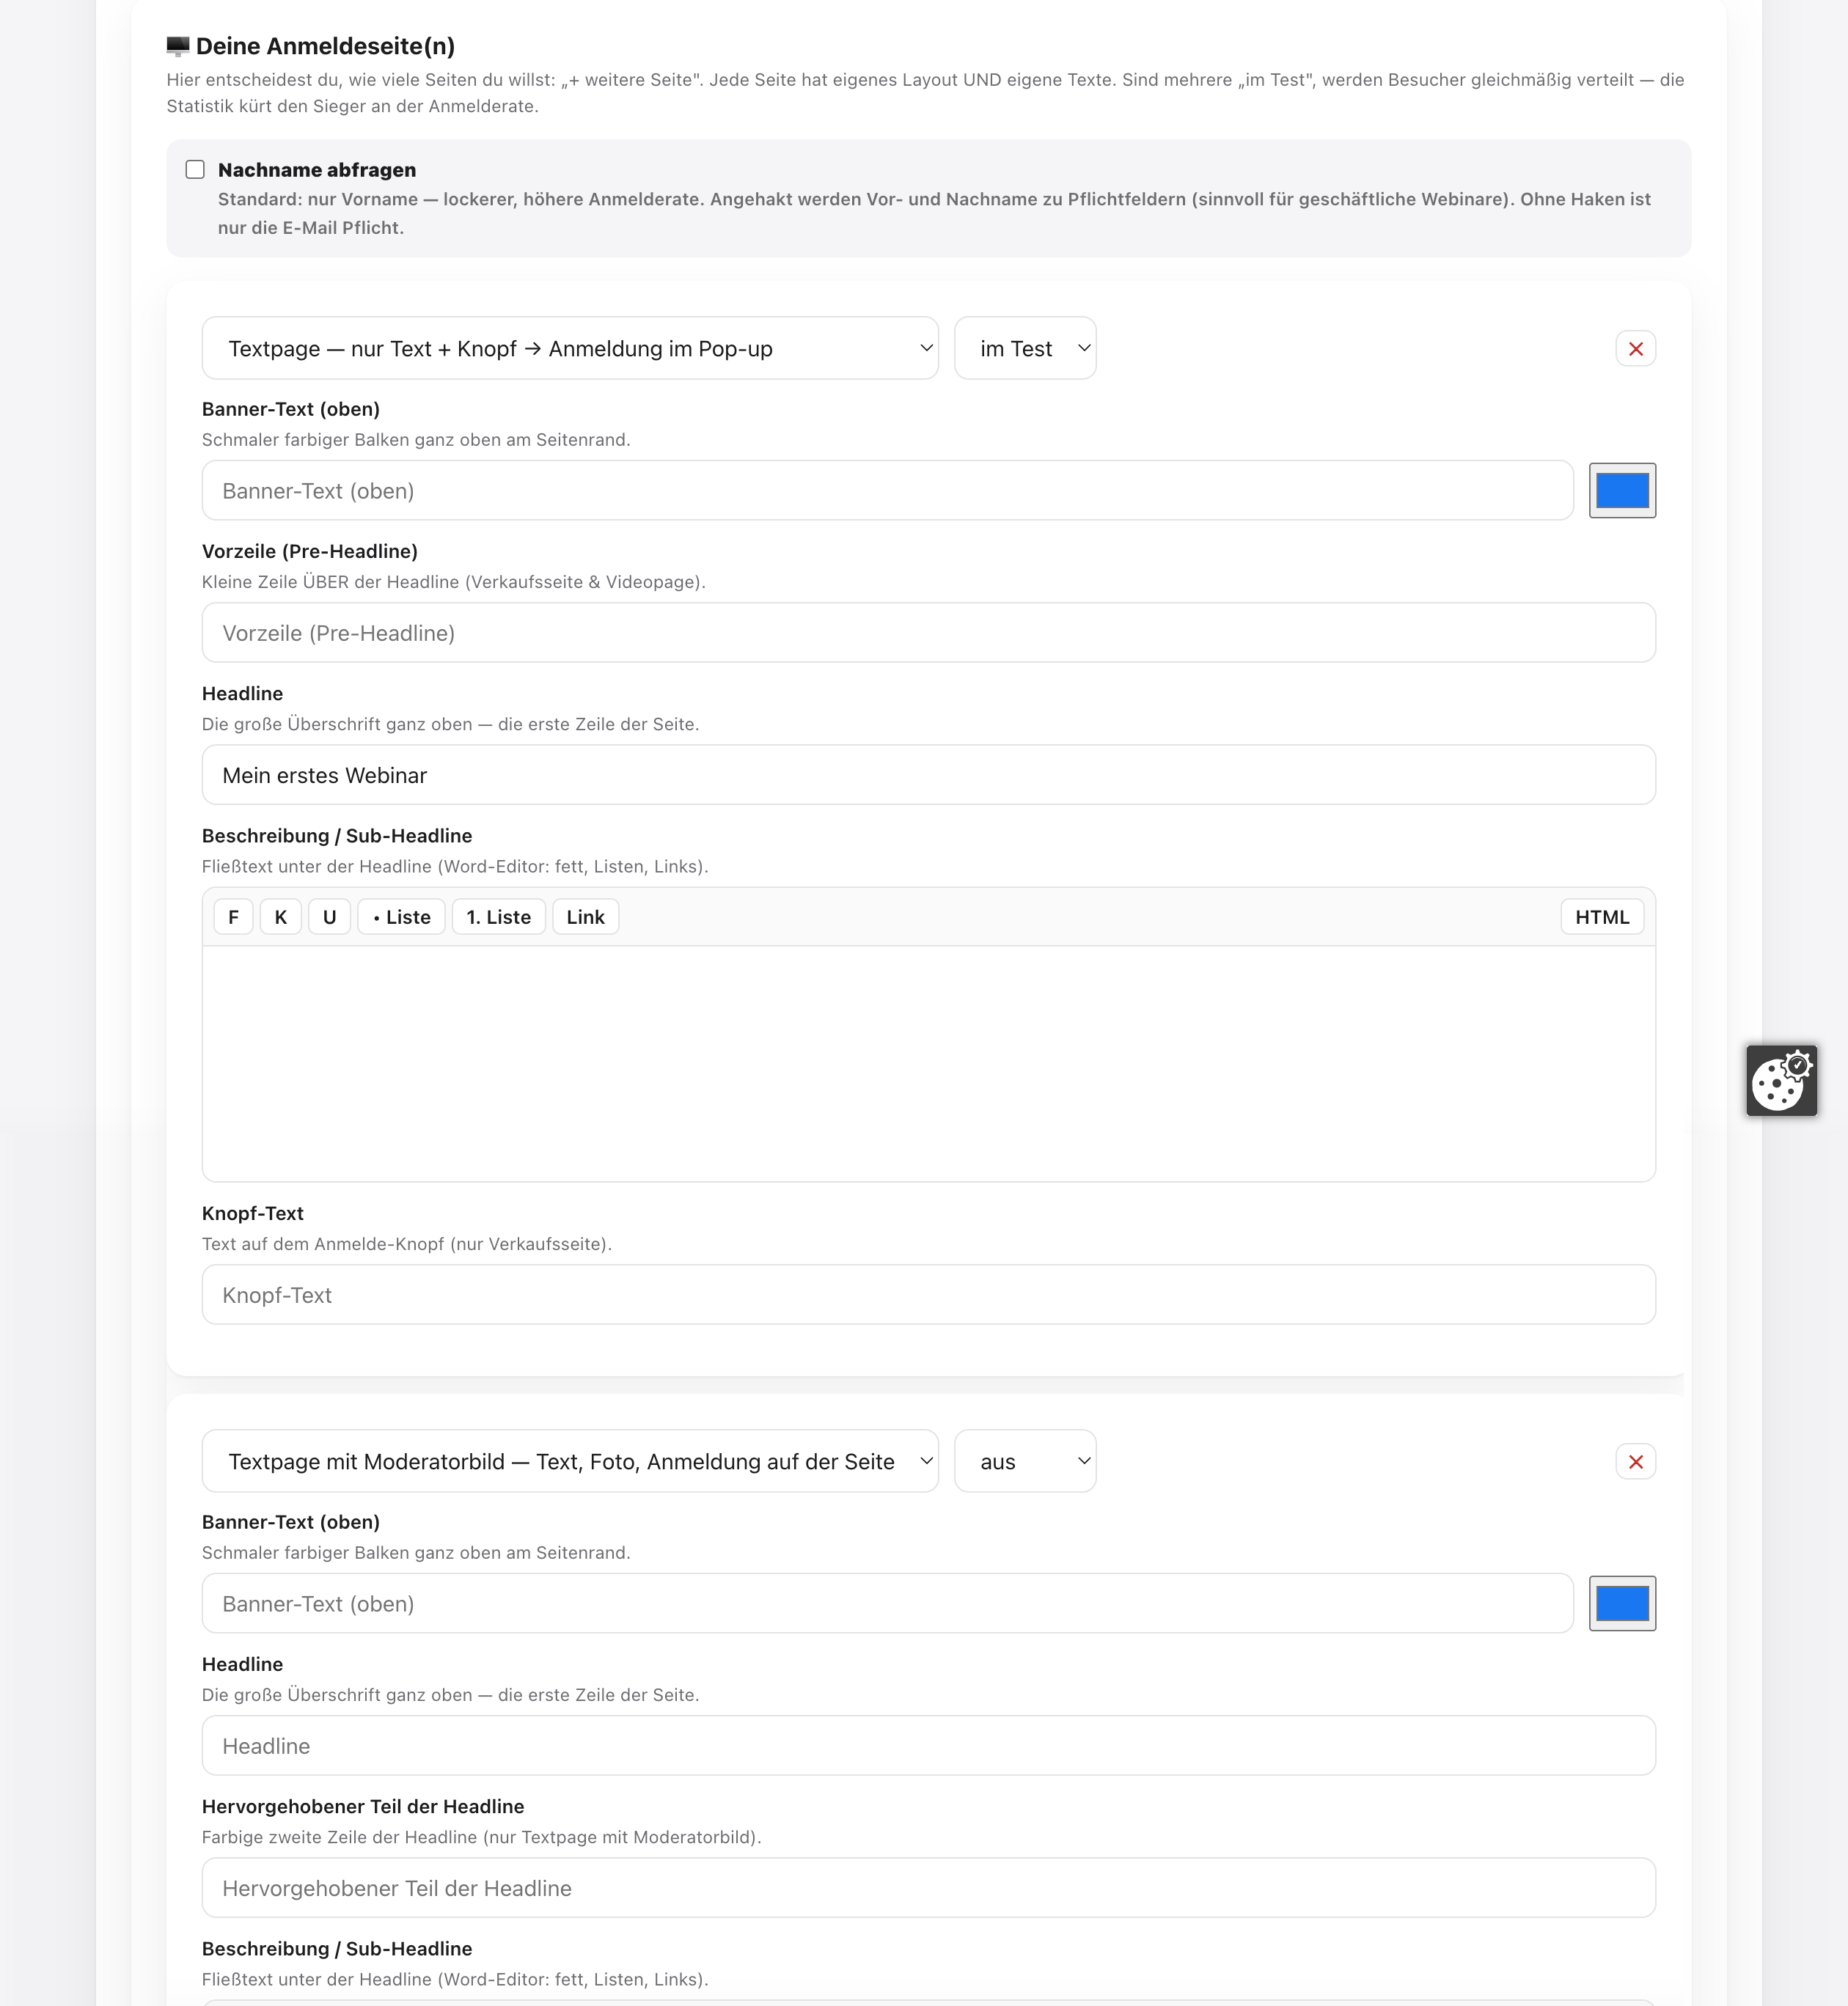
Task: Apply underline with the U editor button
Action: click(x=329, y=917)
